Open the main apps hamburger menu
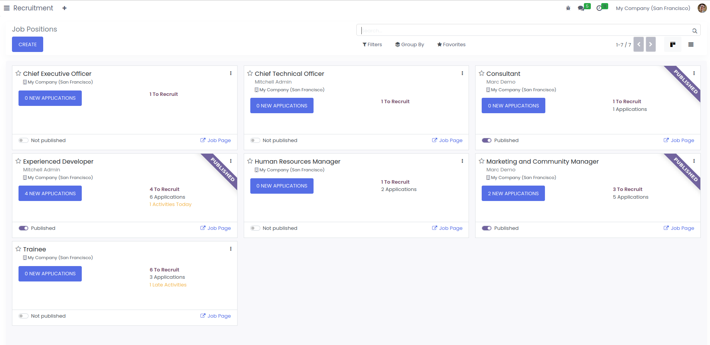This screenshot has width=710, height=345. click(7, 8)
